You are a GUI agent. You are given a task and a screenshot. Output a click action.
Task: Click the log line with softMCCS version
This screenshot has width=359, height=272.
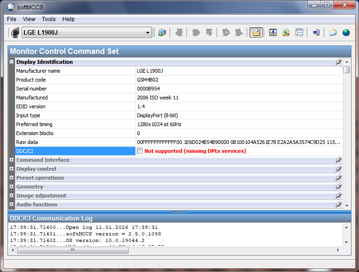(86, 234)
